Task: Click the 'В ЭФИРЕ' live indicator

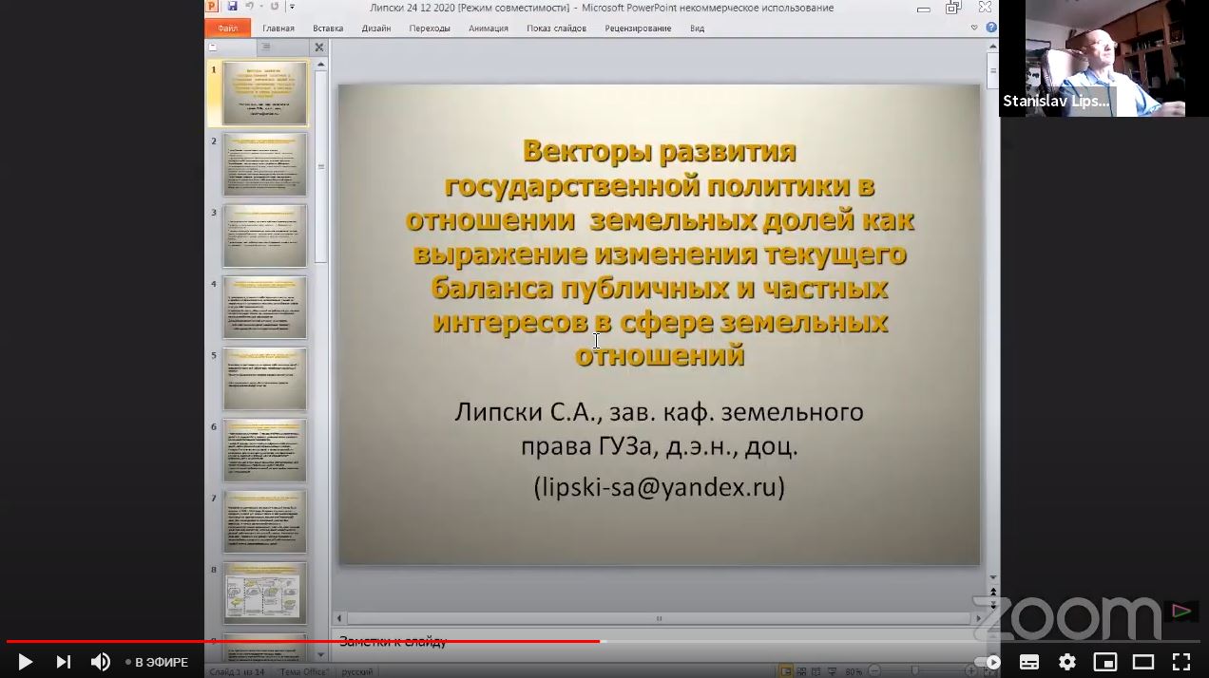Action: [157, 663]
